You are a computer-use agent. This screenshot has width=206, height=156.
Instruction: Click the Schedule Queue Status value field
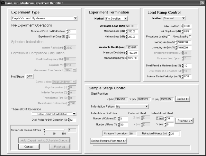72,130
